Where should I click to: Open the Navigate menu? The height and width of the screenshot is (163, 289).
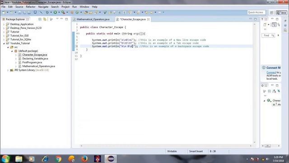(43, 7)
